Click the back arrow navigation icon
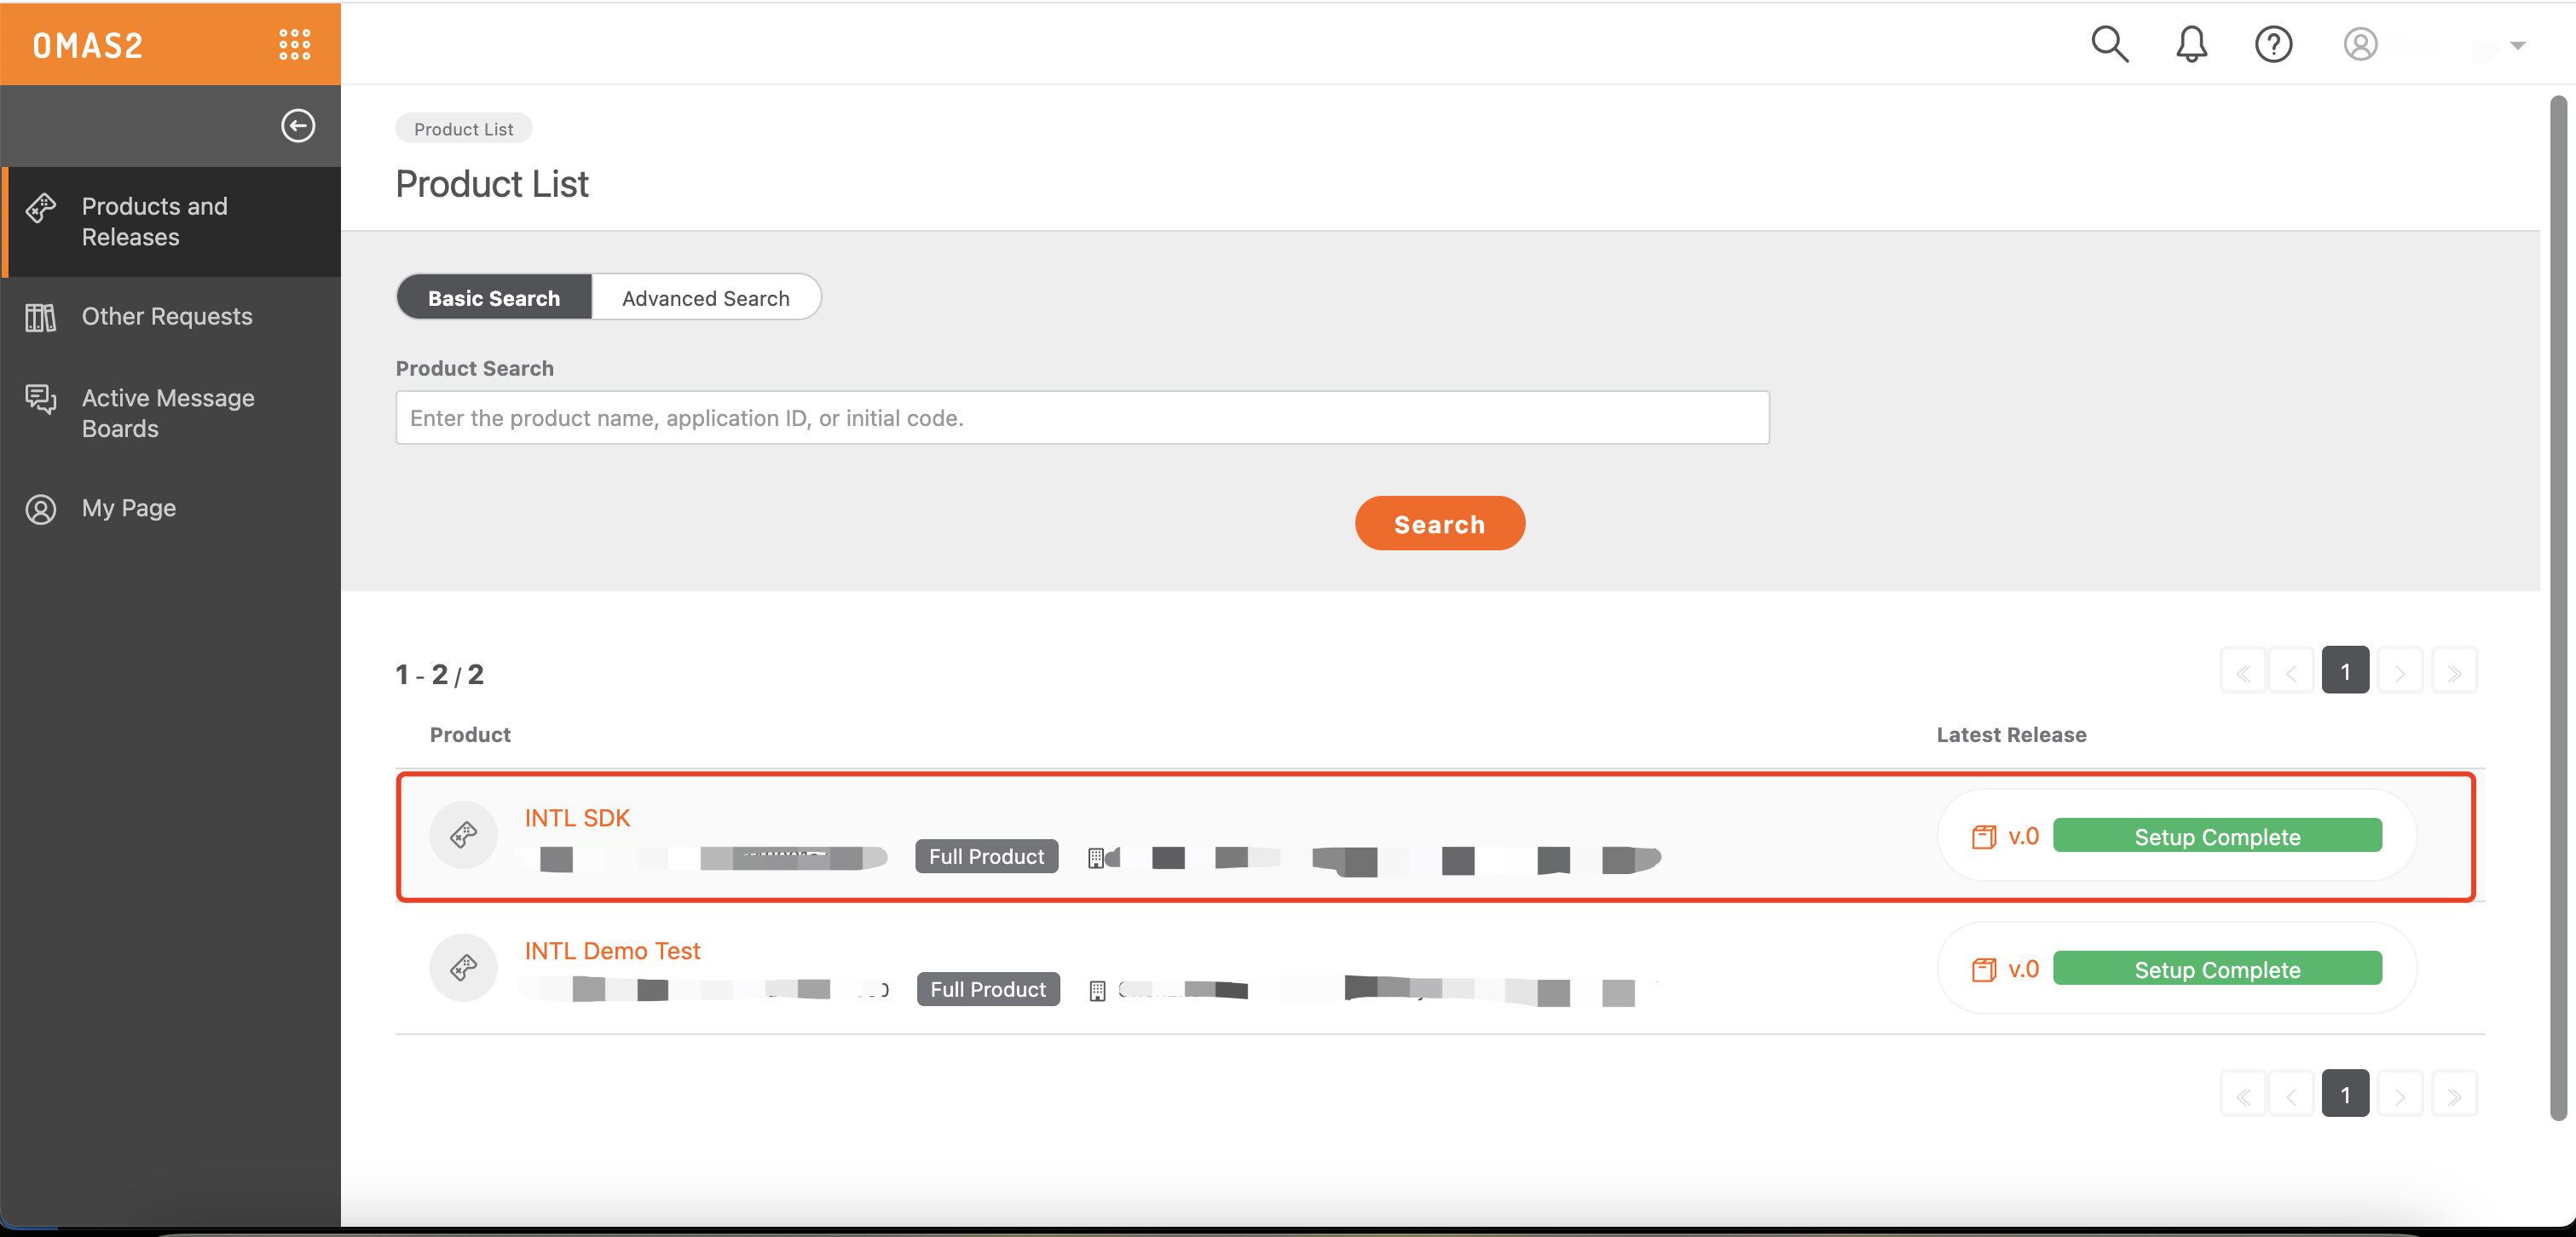 click(297, 125)
